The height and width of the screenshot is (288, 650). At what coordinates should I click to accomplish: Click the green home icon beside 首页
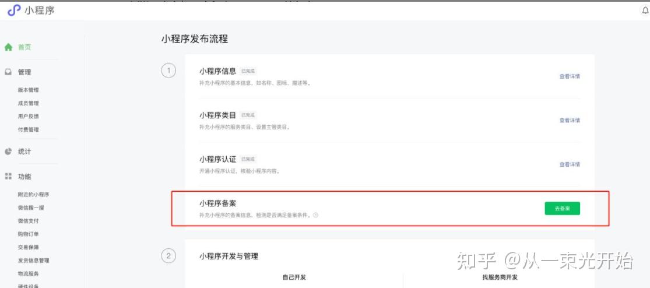tap(8, 47)
